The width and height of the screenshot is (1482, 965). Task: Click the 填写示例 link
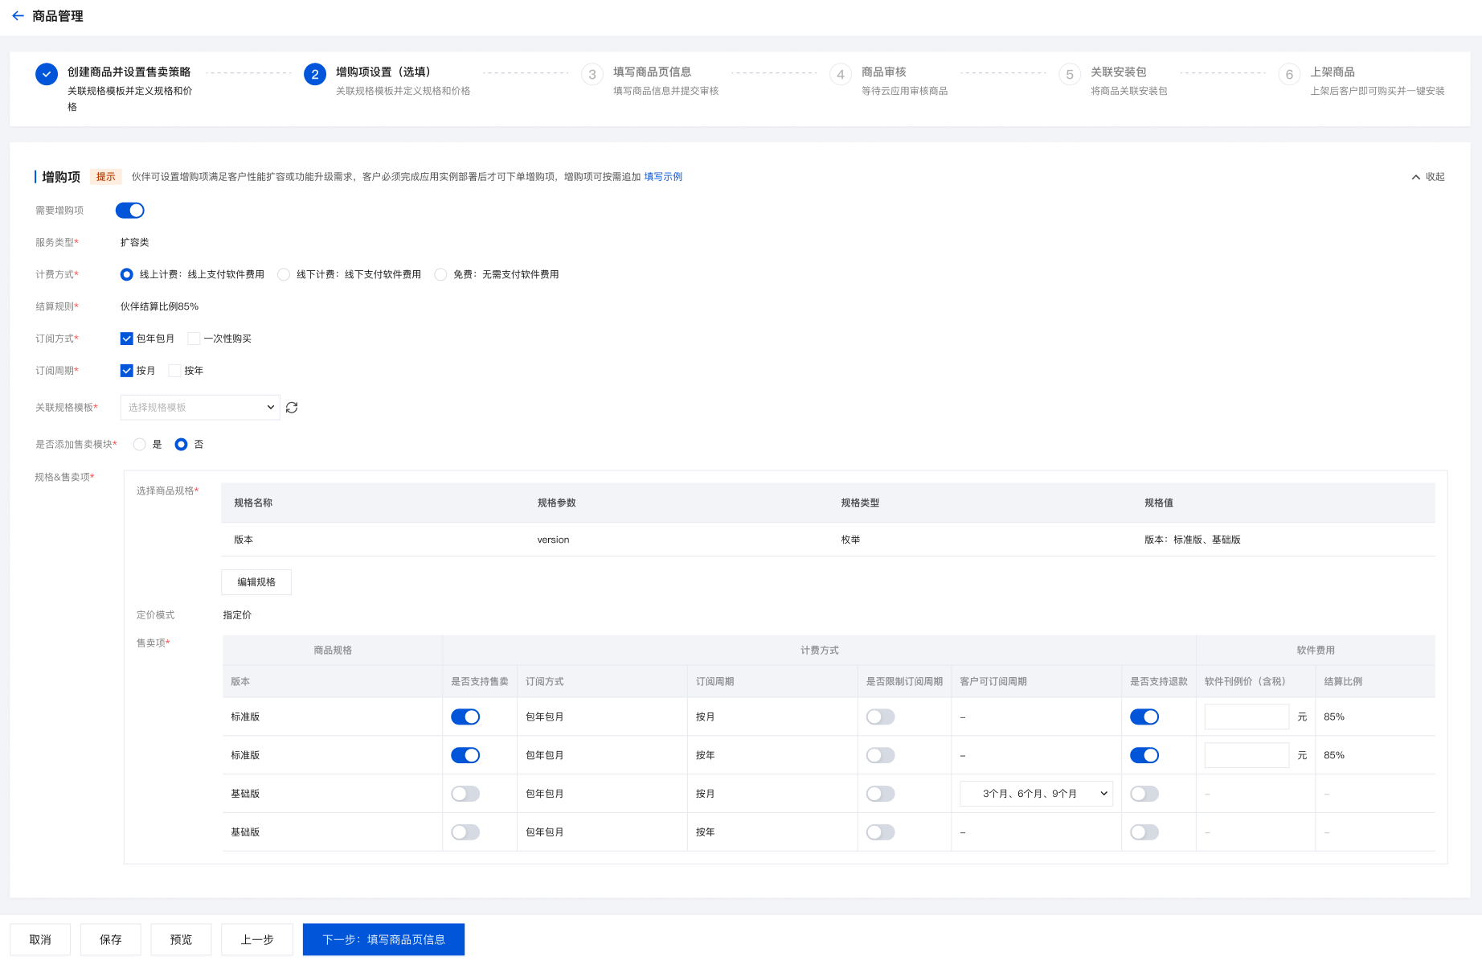click(663, 177)
